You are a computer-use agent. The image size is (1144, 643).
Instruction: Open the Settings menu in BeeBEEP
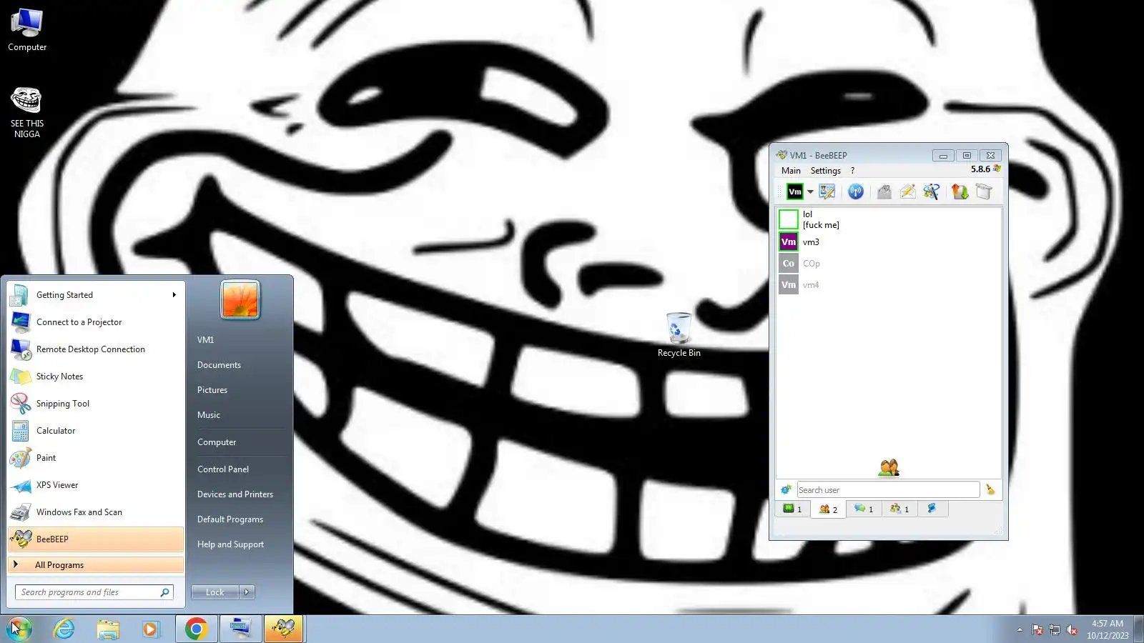825,171
